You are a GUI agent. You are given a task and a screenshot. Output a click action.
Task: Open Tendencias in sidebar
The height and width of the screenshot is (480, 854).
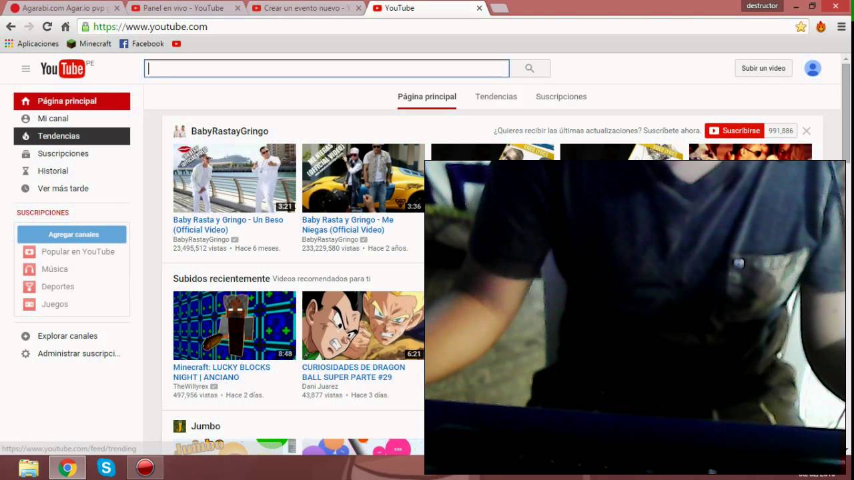click(x=72, y=136)
